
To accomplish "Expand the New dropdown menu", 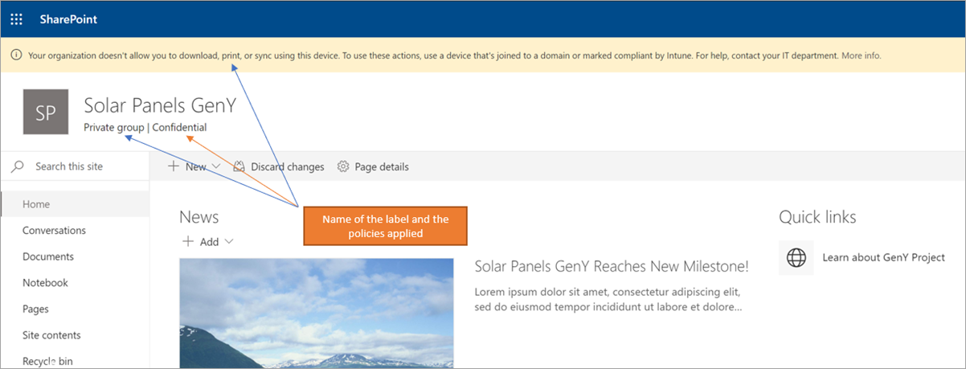I will point(215,167).
